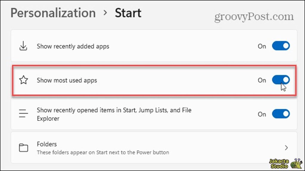Open the Folders section folder icon
305x171 pixels.
(23, 147)
